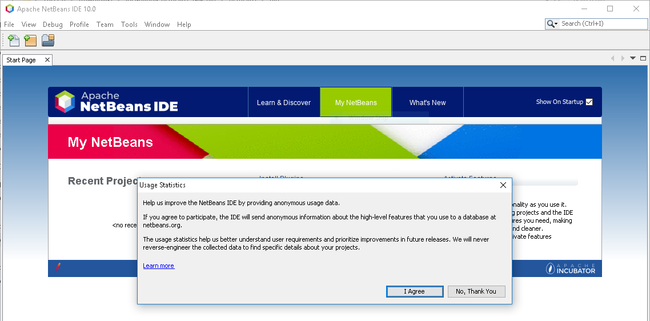Screen dimensions: 650x321
Task: Click the feather icon in page footer
Action: (58, 267)
